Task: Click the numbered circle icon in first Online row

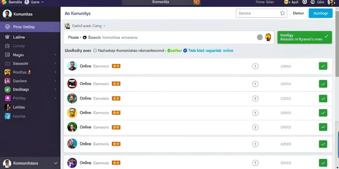Action: point(255,66)
